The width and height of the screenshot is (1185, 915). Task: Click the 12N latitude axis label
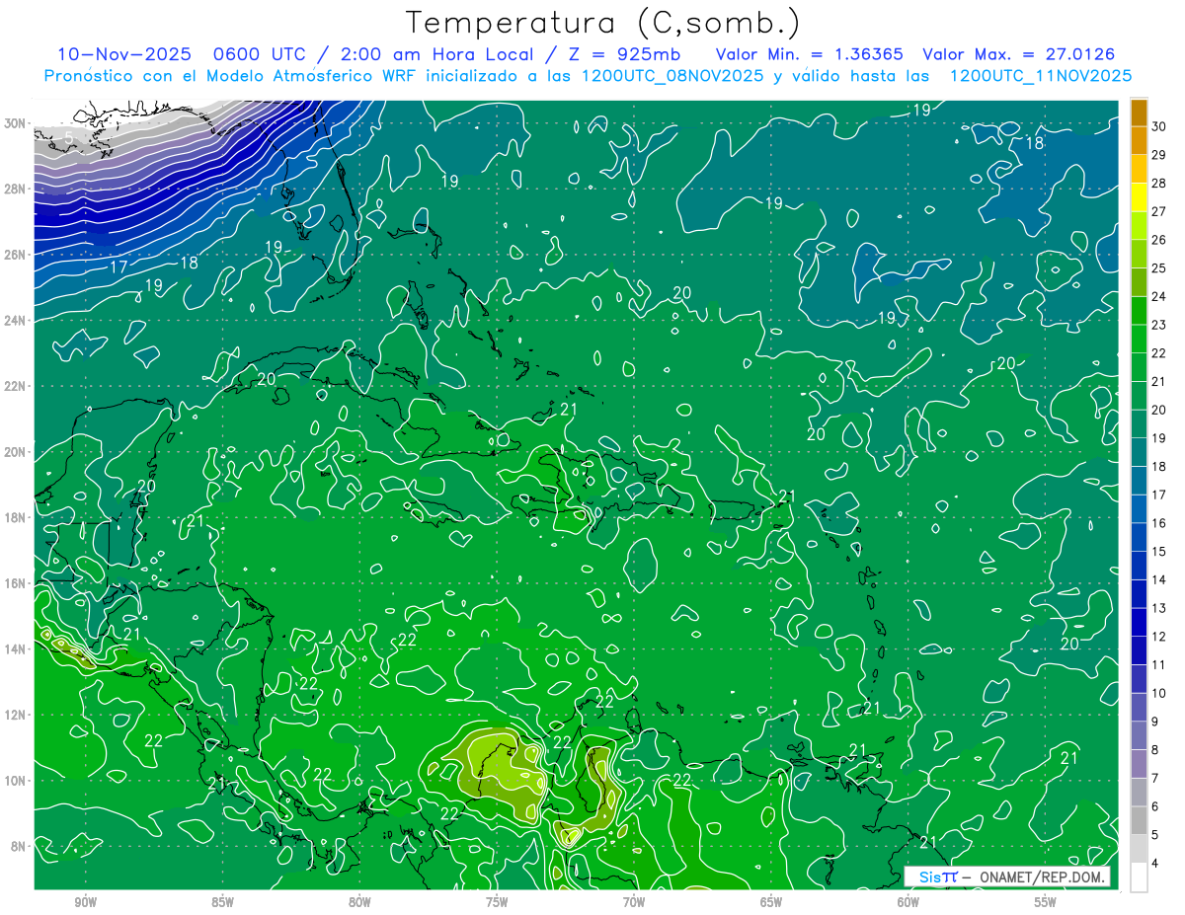pyautogui.click(x=16, y=715)
